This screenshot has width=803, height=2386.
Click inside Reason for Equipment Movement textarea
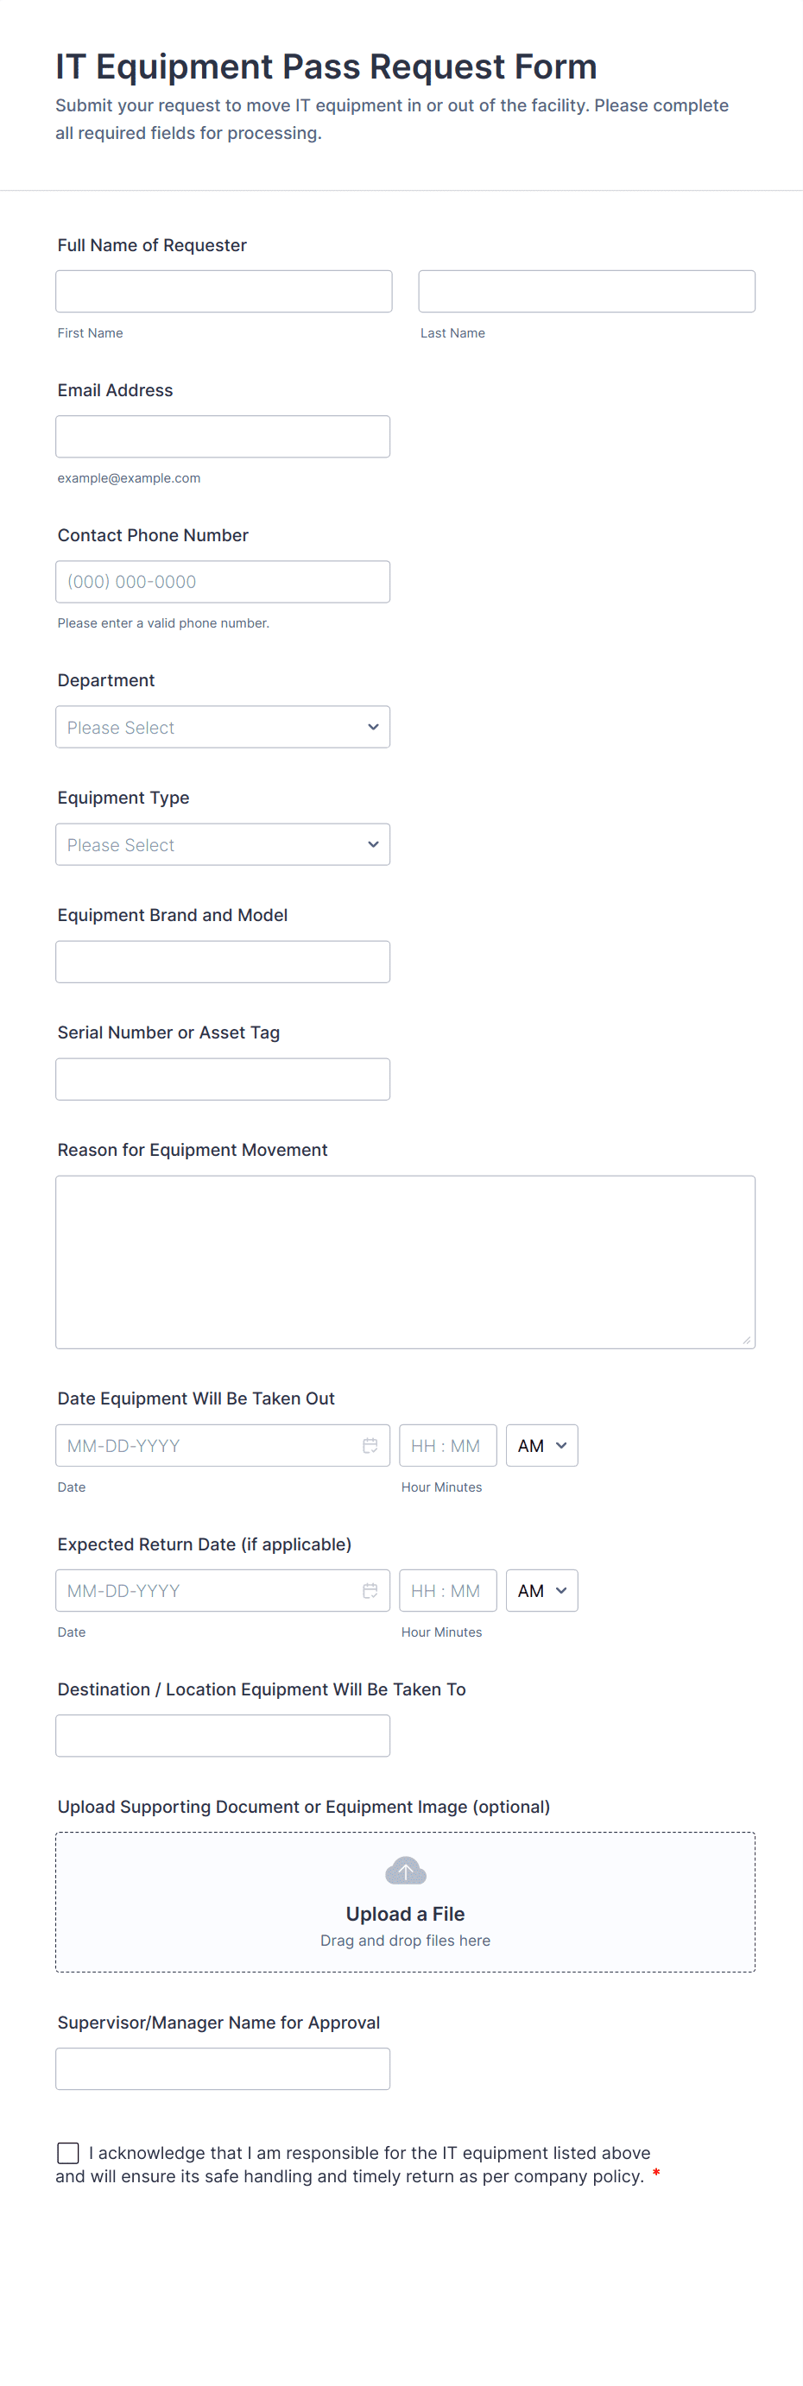(x=405, y=1261)
